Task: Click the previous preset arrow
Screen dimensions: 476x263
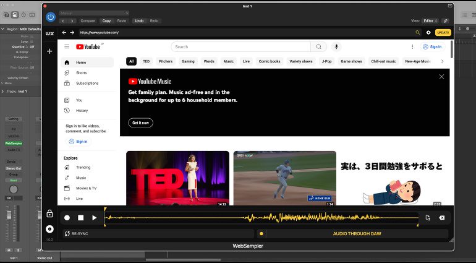Action: click(63, 21)
